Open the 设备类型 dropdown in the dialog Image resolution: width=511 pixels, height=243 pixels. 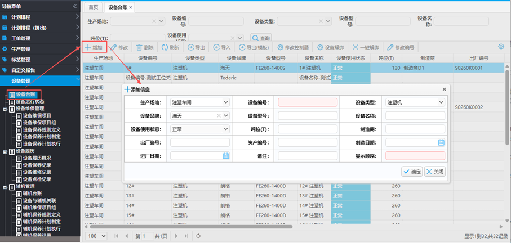[441, 102]
